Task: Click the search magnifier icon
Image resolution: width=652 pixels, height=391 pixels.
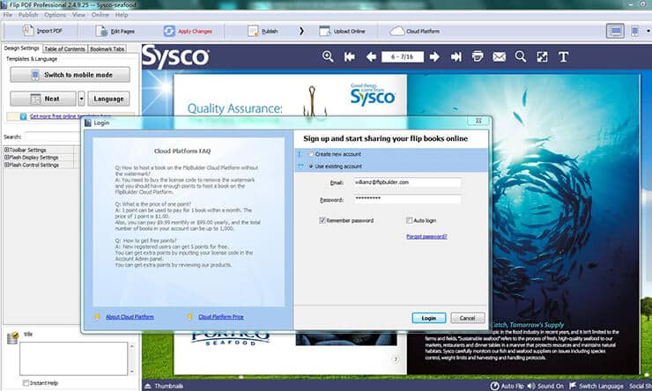Action: pos(521,56)
